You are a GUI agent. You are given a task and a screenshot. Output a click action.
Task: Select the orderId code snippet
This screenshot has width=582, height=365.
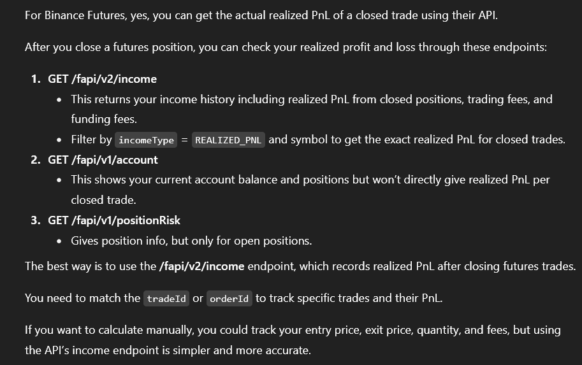[229, 299]
